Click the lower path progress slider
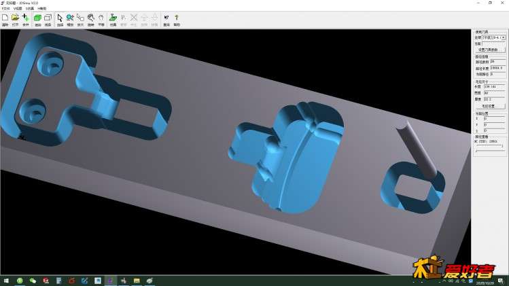 [x=489, y=151]
